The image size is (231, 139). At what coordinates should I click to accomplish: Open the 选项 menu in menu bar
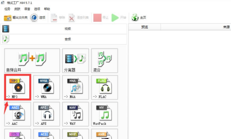[37, 9]
